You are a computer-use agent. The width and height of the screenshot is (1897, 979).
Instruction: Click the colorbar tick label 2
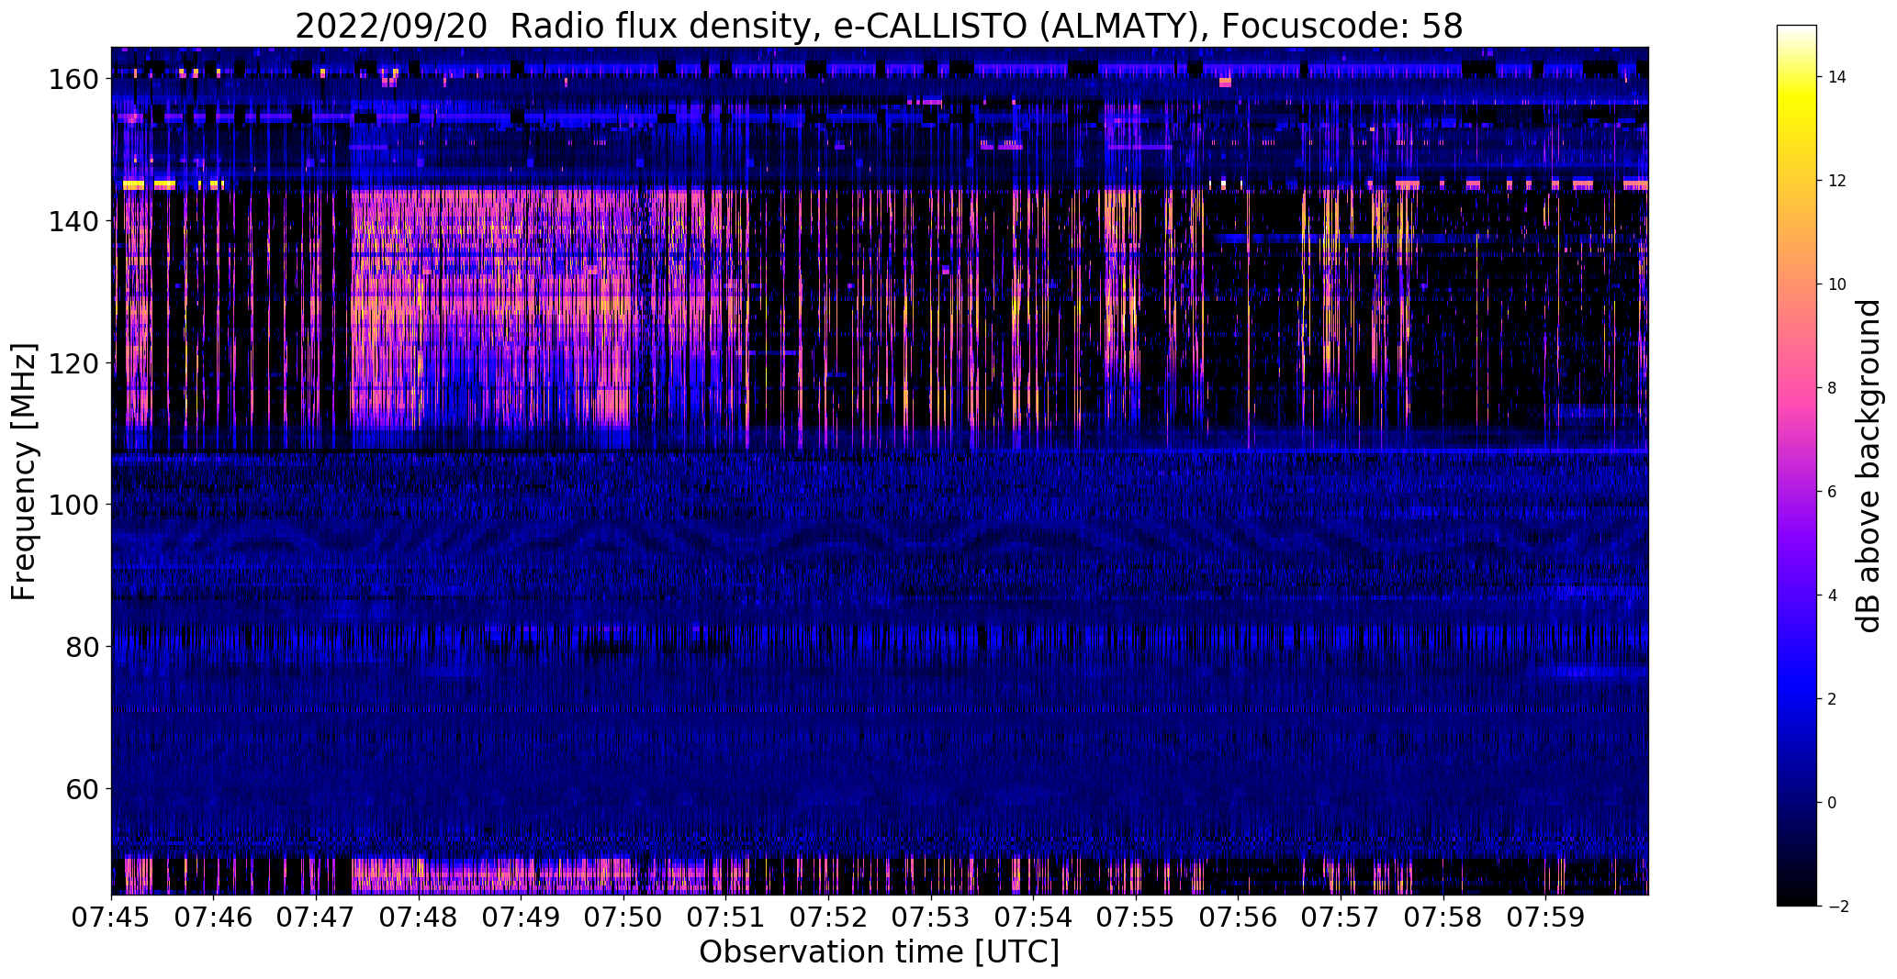(1833, 699)
